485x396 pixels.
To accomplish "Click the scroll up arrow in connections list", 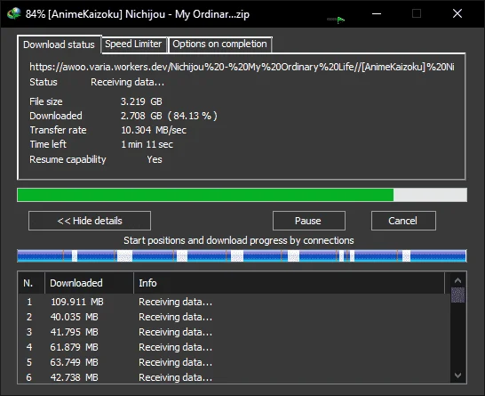I will pos(457,280).
